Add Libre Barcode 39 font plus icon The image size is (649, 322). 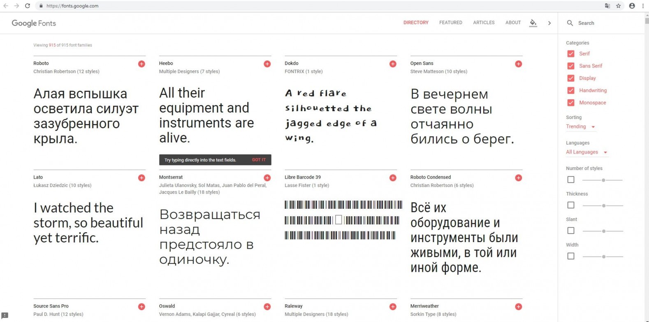click(393, 178)
